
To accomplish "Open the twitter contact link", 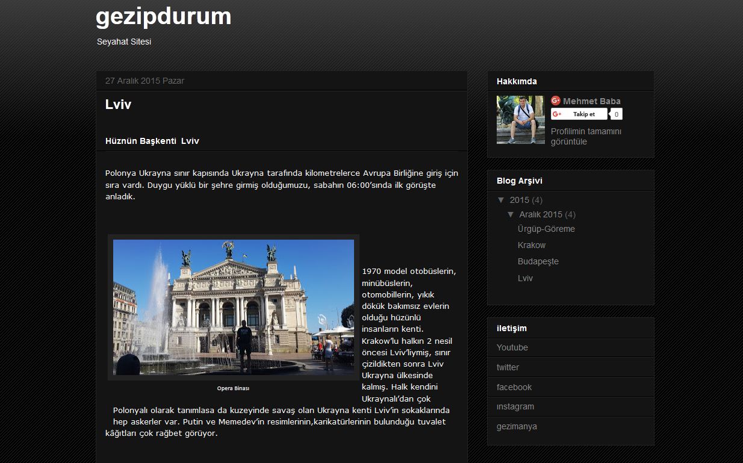I will [508, 367].
